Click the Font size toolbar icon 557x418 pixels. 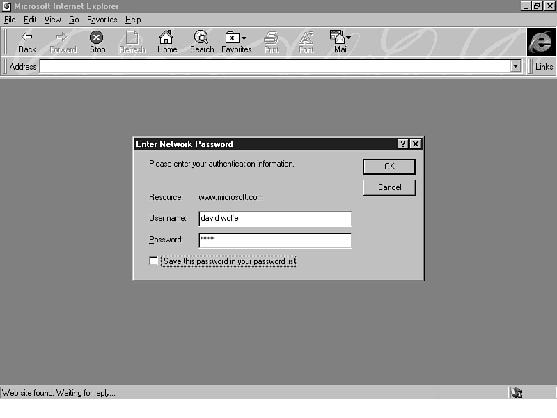click(x=306, y=37)
